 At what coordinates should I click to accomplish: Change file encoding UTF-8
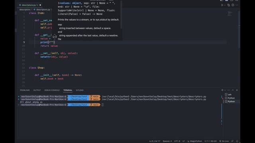coord(177,141)
